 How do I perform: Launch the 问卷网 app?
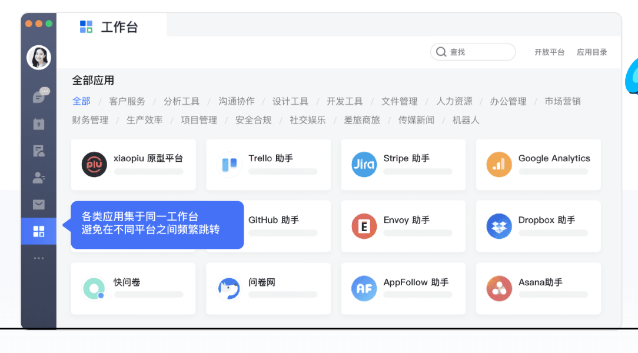point(268,288)
